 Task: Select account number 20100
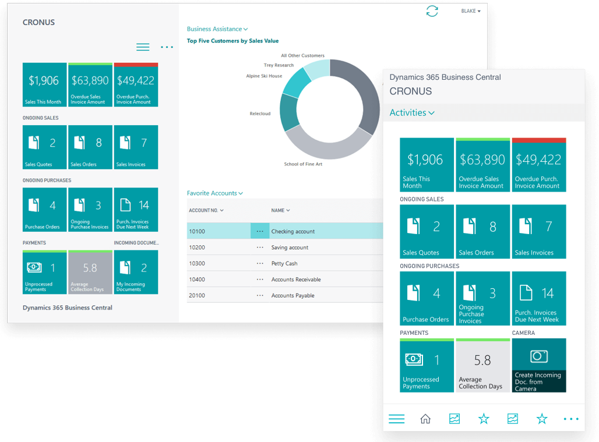[x=197, y=295]
